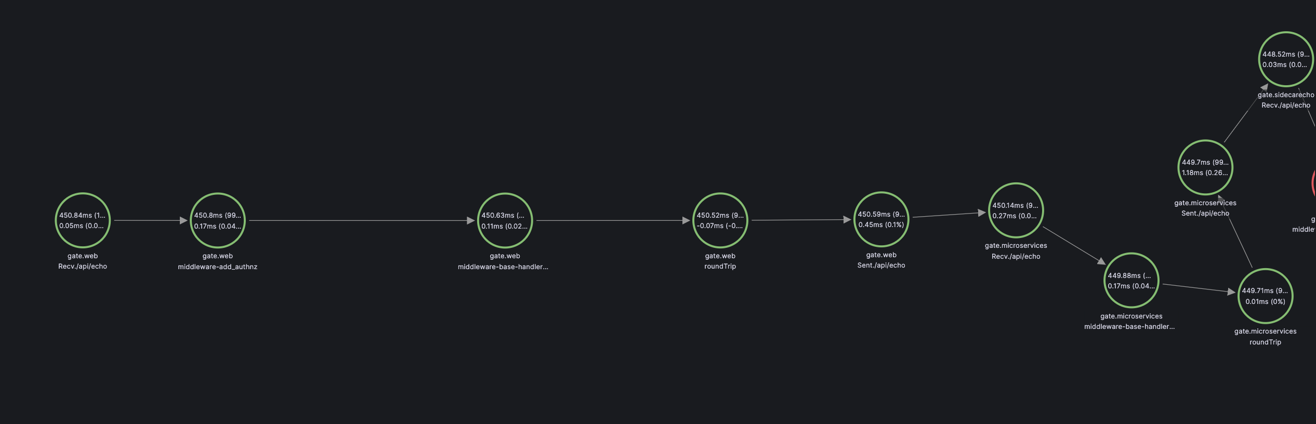The image size is (1316, 424).
Task: Click the arrow from gate.web roundTrip to Sent./api/echo
Action: (800, 220)
